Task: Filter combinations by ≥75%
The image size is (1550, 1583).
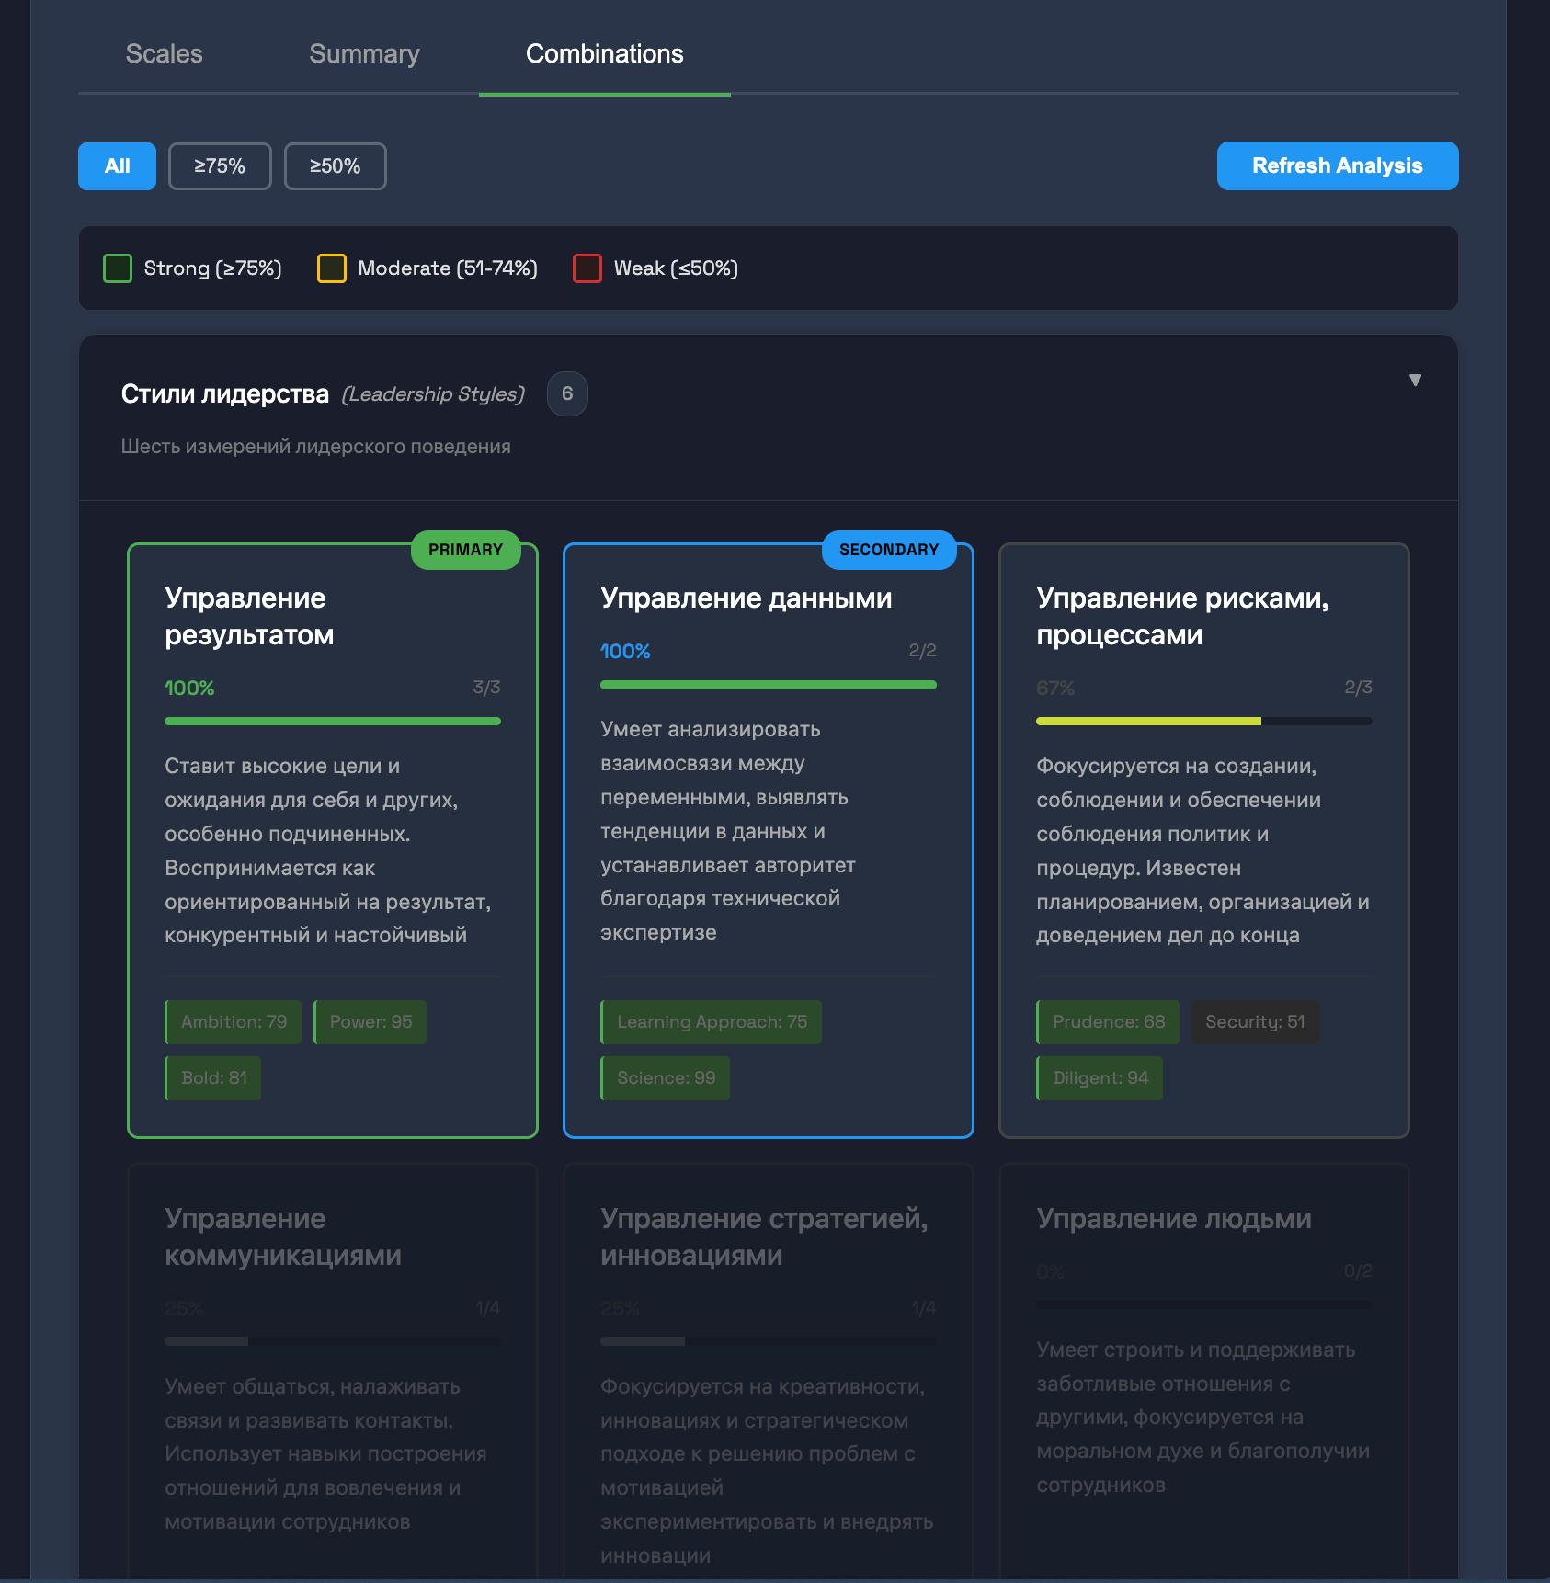Action: (x=220, y=166)
